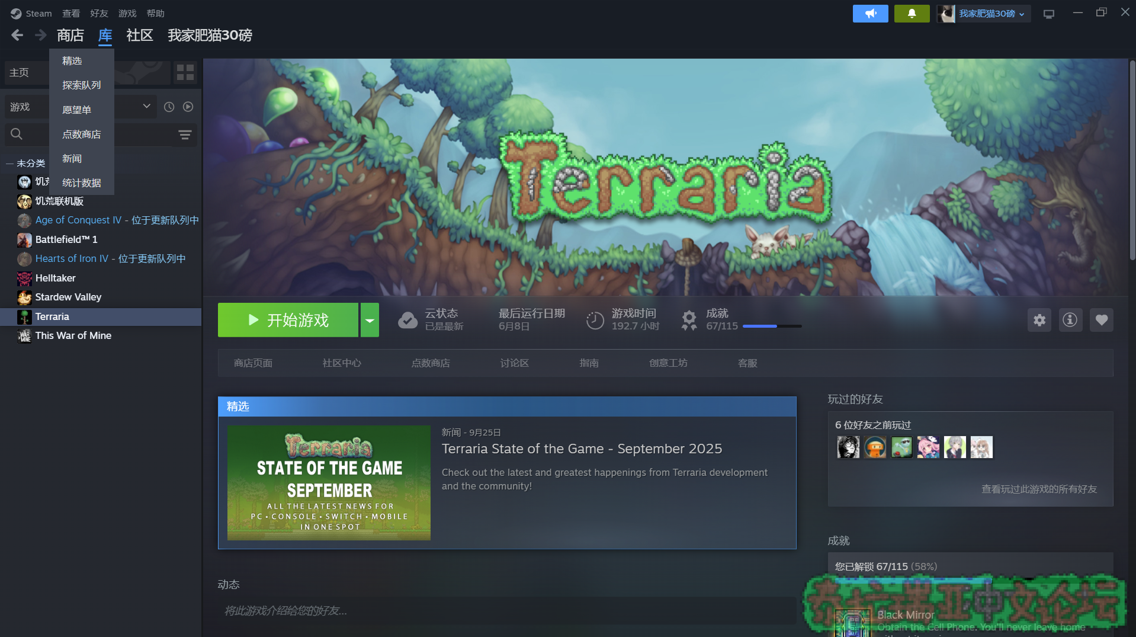Click the recent activity clock filter
Viewport: 1136px width, 637px height.
coord(169,107)
